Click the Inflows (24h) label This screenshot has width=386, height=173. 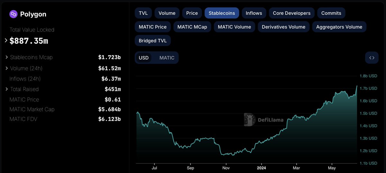click(x=25, y=79)
